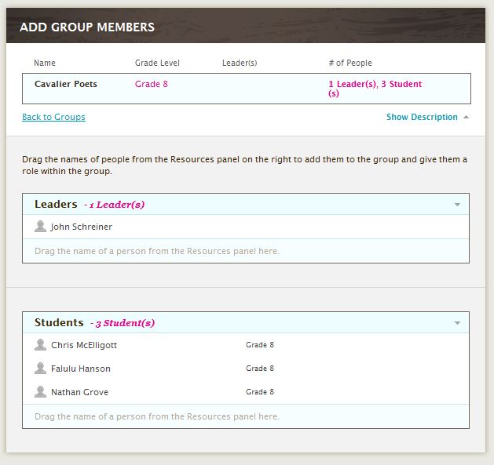Click the Grade 8 group level

click(x=151, y=84)
